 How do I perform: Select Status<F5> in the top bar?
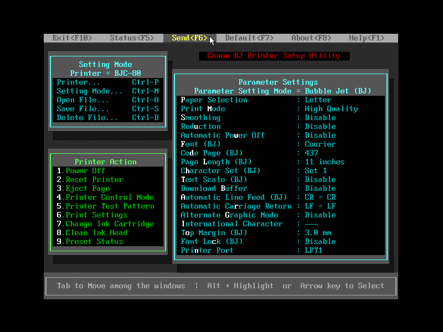click(132, 38)
